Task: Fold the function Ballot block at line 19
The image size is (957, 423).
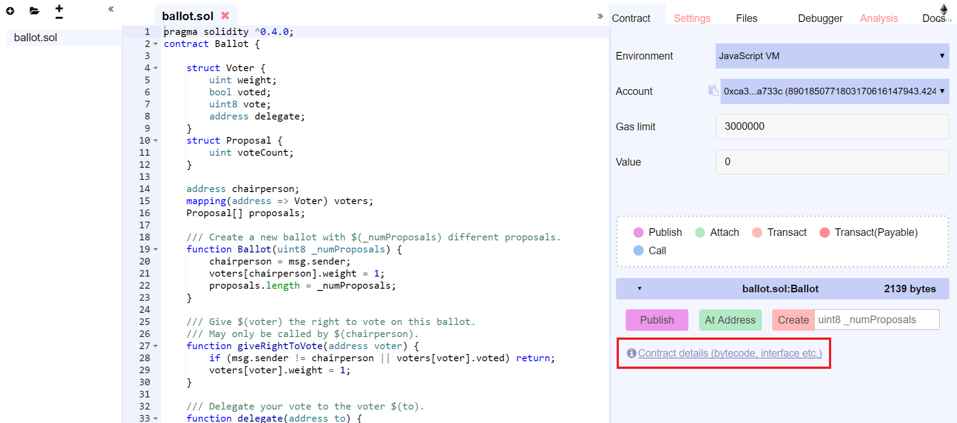Action: (x=156, y=249)
